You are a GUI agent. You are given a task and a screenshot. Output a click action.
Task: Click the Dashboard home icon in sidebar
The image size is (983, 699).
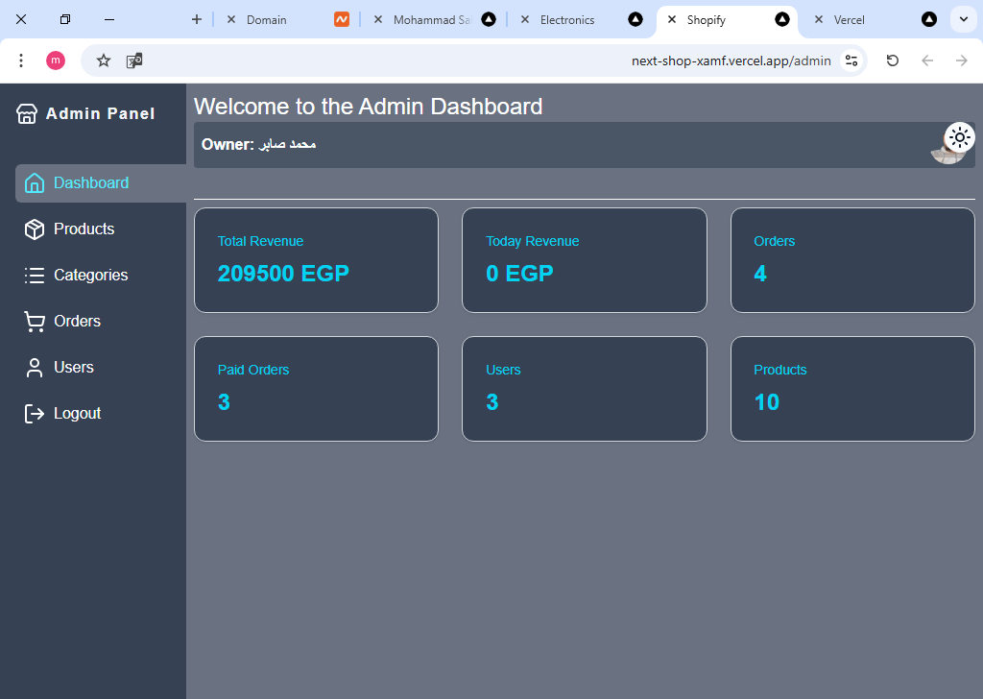(x=35, y=182)
